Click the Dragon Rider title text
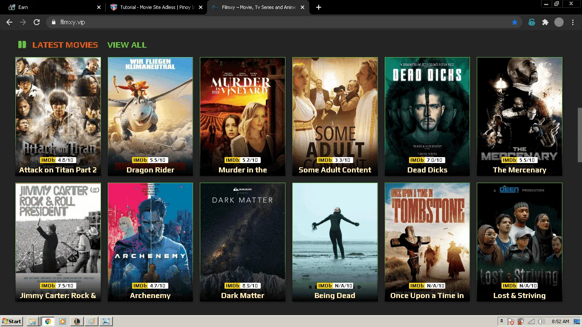This screenshot has width=582, height=327. click(x=150, y=170)
